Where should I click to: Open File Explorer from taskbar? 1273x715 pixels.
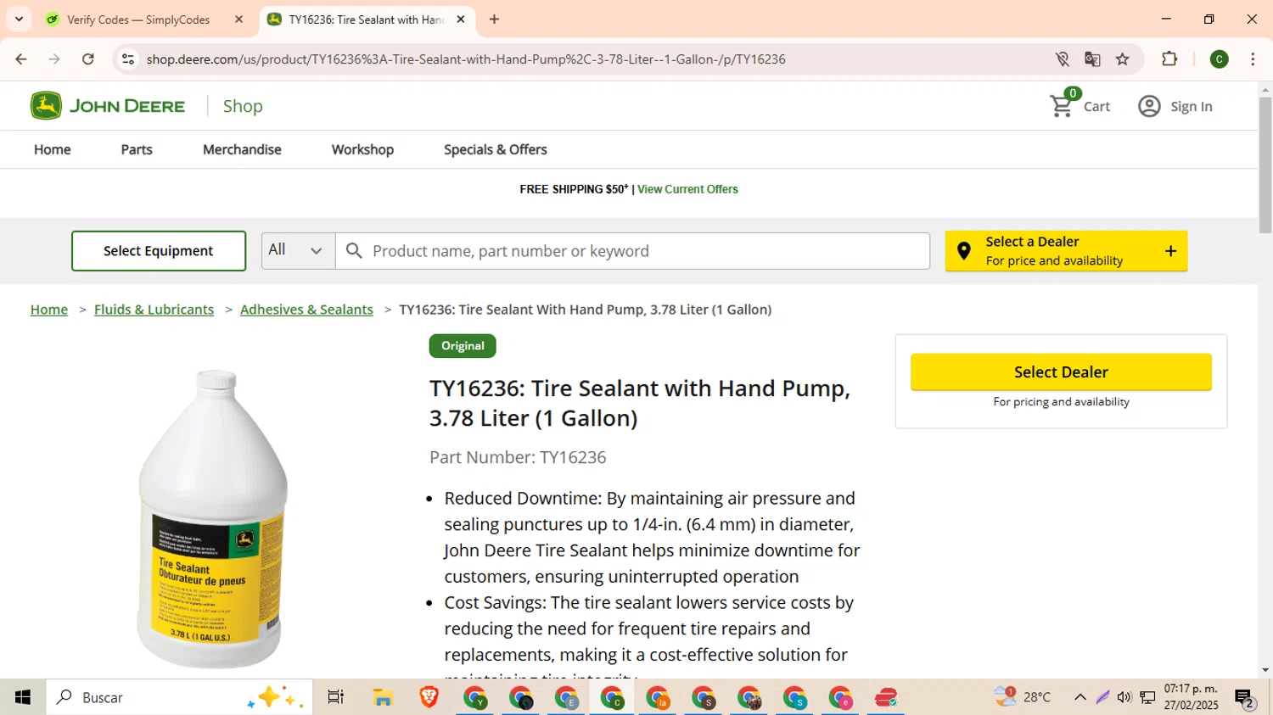383,697
